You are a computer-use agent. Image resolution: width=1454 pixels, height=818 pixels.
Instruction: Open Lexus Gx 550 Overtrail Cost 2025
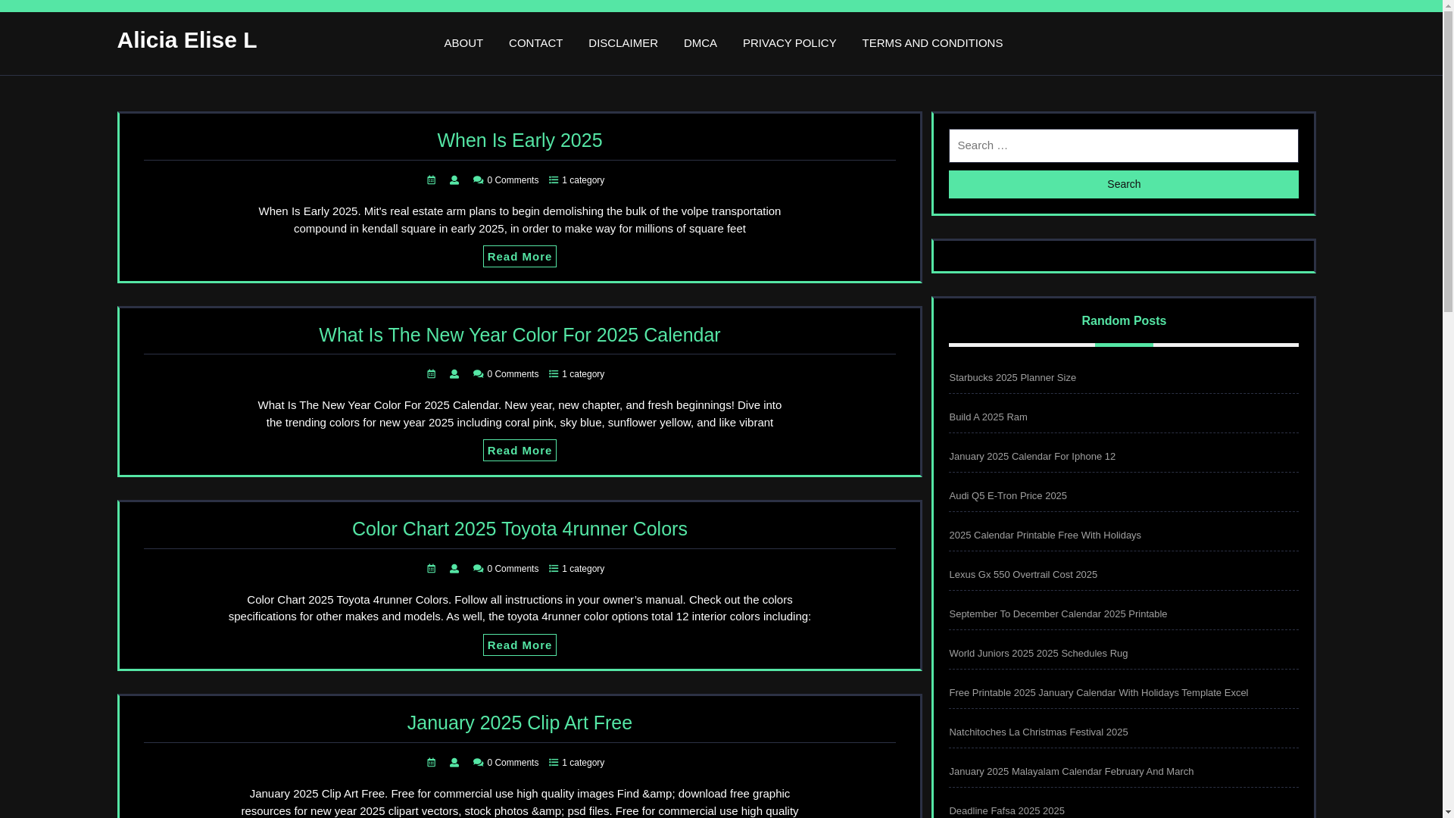tap(1023, 575)
